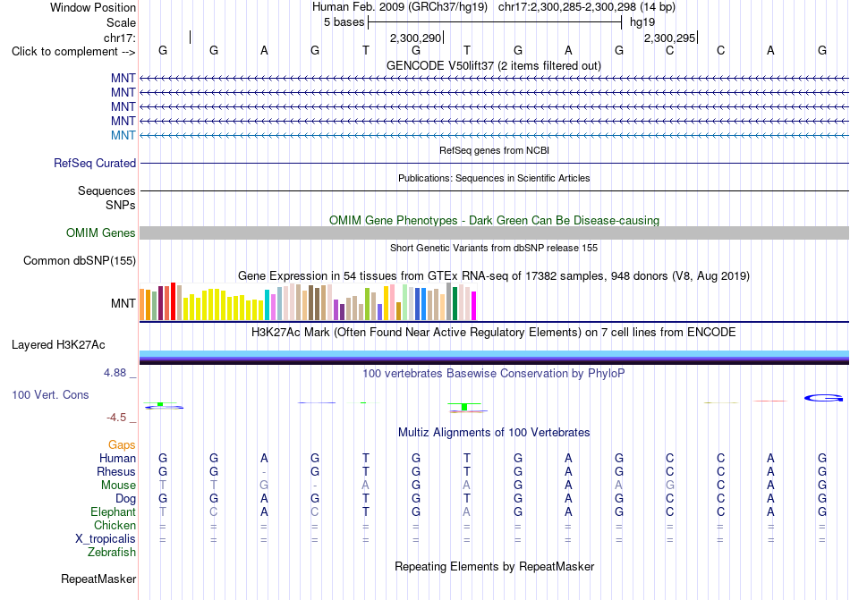This screenshot has height=600, width=850.
Task: Select the Elephant species label
Action: [x=114, y=511]
